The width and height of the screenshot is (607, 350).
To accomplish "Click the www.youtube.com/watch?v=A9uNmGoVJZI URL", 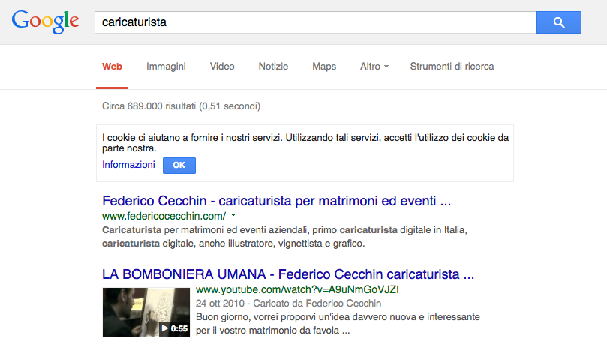I will point(297,290).
